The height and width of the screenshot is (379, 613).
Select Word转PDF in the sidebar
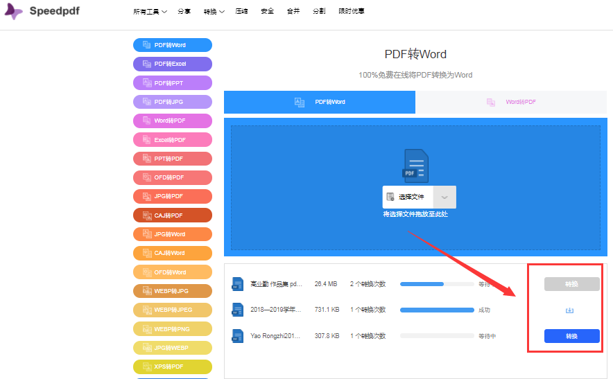tap(173, 121)
